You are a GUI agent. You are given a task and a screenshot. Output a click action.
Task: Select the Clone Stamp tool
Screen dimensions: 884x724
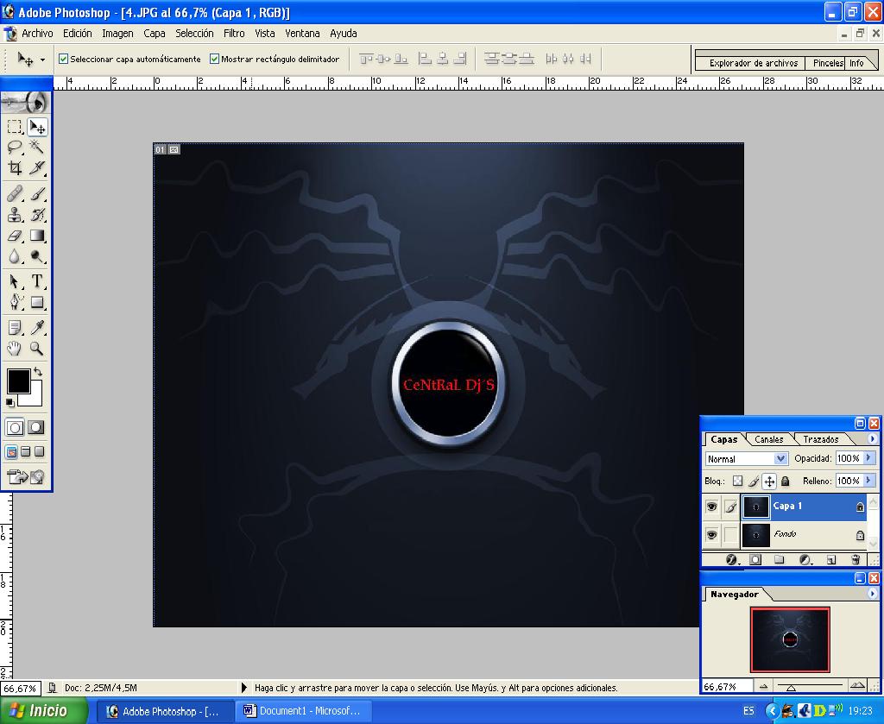click(15, 215)
